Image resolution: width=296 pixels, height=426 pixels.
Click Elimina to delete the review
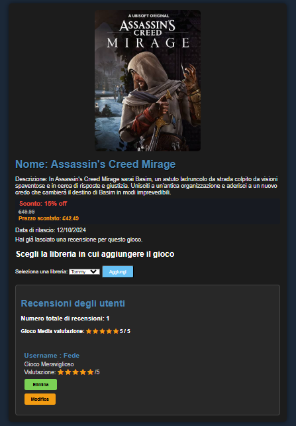[x=40, y=385]
